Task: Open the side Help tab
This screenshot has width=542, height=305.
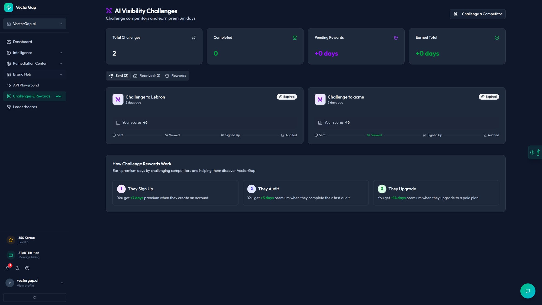Action: 535,152
